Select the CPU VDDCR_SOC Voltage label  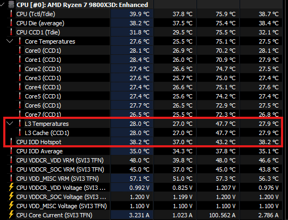61,197
